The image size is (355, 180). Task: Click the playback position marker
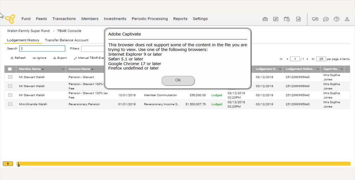pos(19,164)
